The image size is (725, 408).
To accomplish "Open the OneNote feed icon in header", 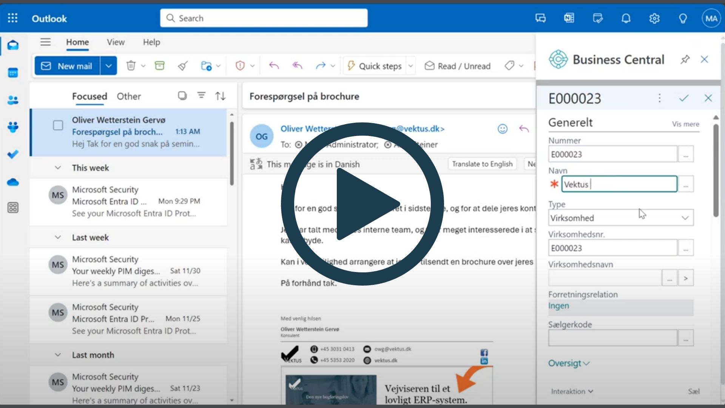I will coord(569,18).
